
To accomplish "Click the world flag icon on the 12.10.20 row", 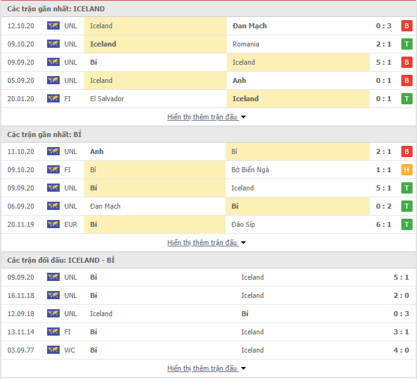I will point(53,26).
